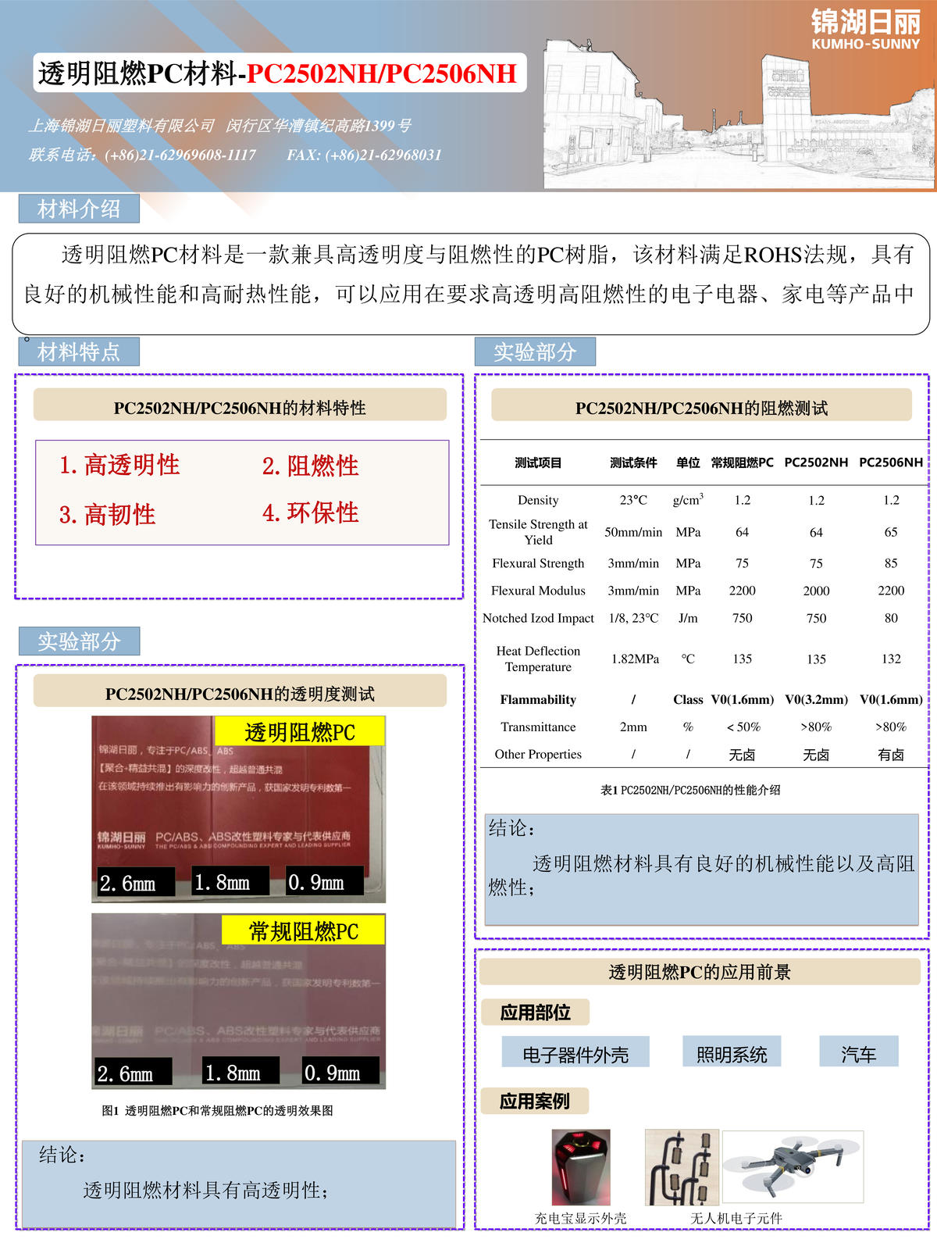Click the 应用部位 label
937x1250 pixels.
pyautogui.click(x=535, y=1012)
